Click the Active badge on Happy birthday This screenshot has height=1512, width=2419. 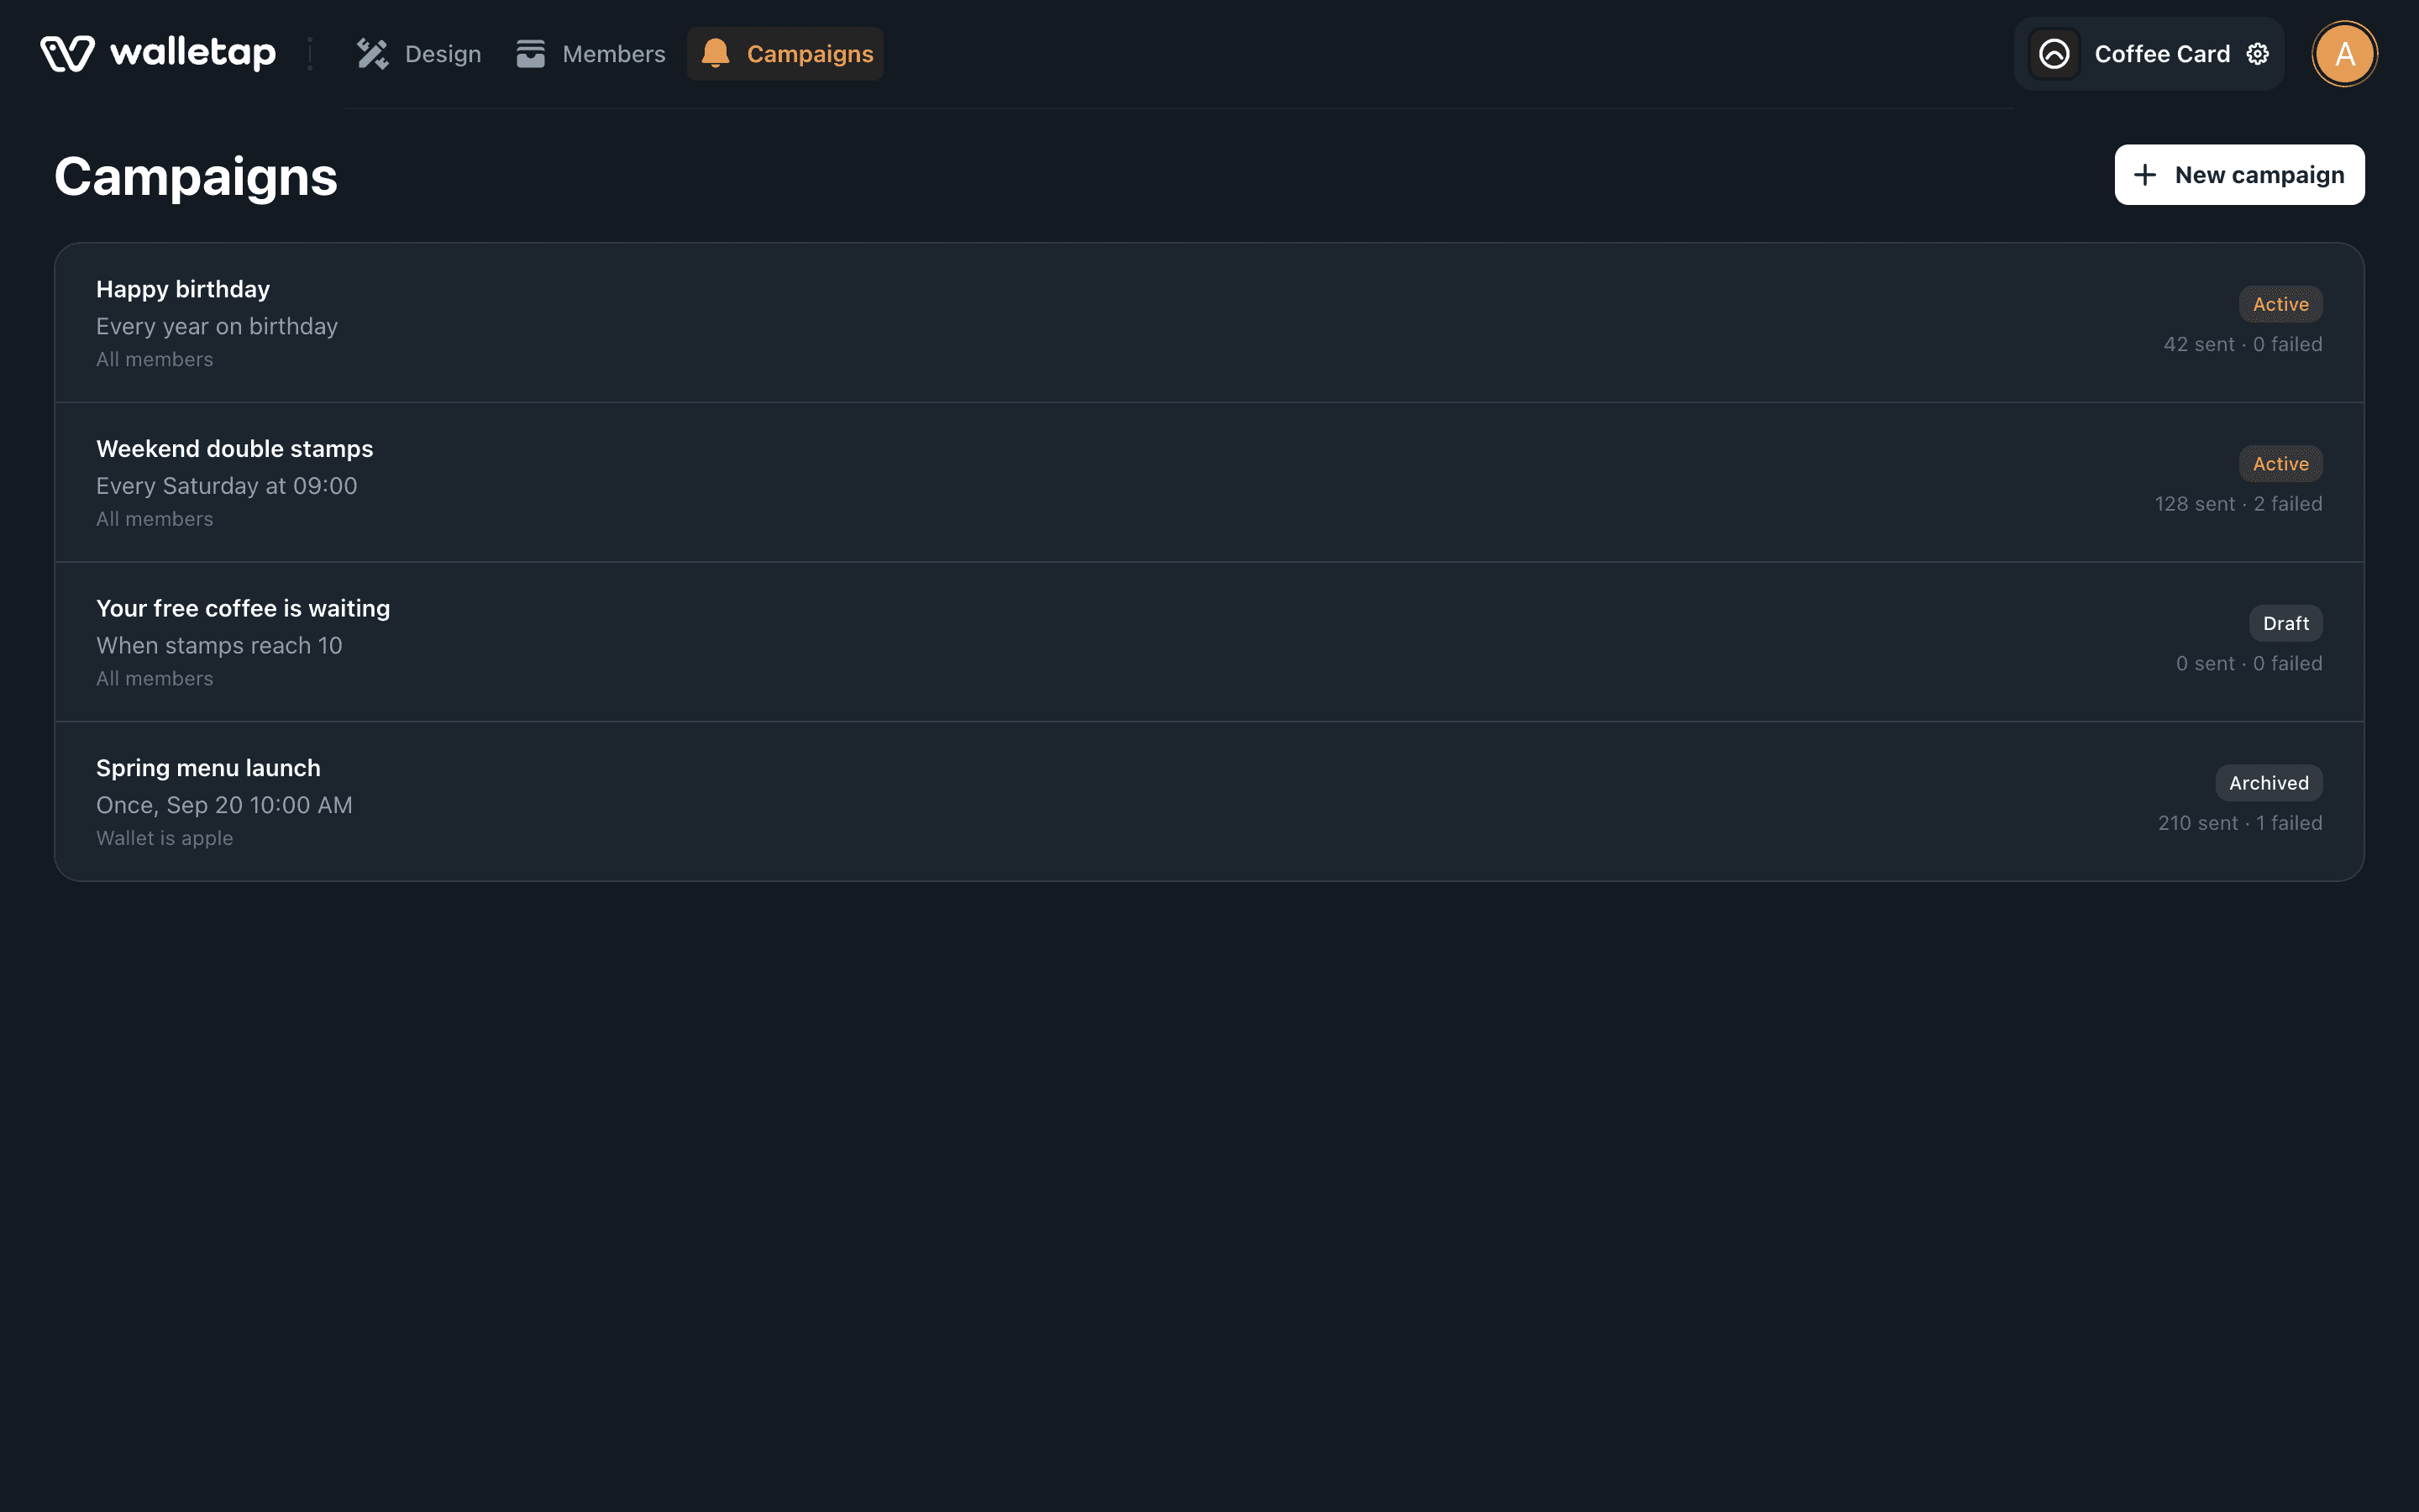point(2280,304)
